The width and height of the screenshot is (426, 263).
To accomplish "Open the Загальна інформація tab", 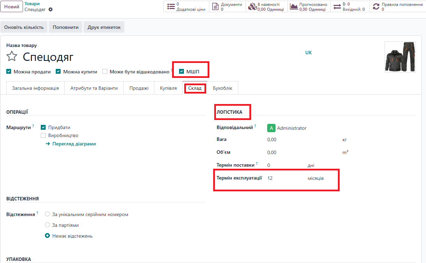I will tap(36, 88).
